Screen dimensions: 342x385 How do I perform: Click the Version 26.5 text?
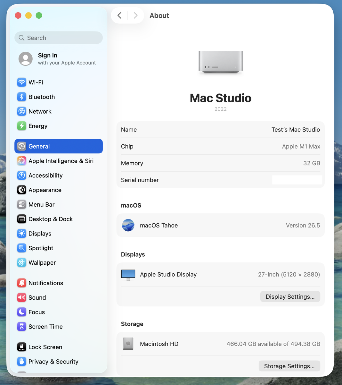click(x=303, y=225)
